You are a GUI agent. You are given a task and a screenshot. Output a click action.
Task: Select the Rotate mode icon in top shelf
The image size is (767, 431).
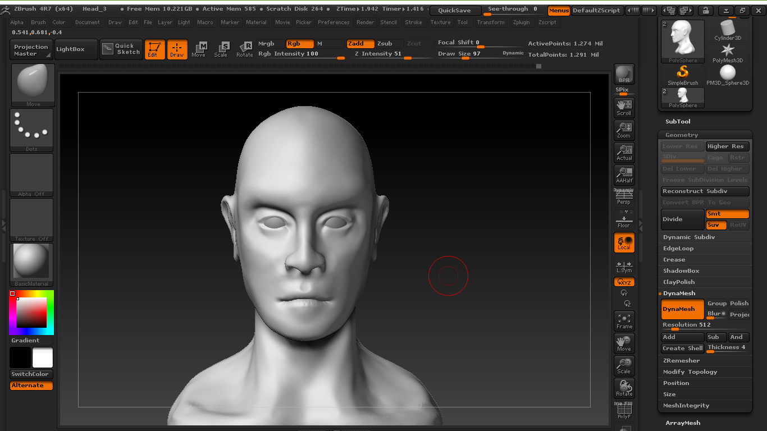tap(244, 49)
